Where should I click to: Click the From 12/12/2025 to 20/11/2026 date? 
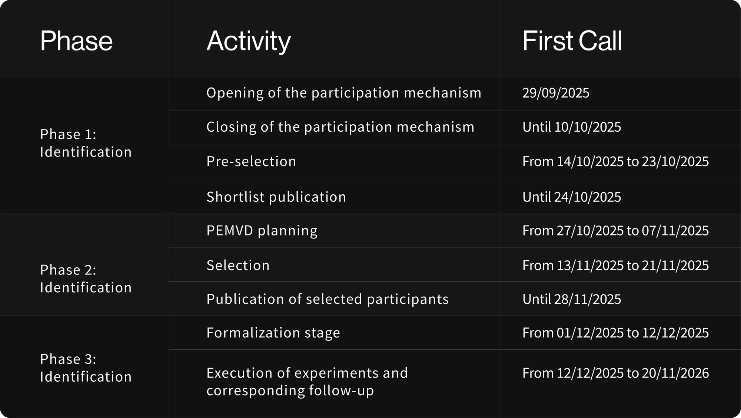tap(615, 373)
